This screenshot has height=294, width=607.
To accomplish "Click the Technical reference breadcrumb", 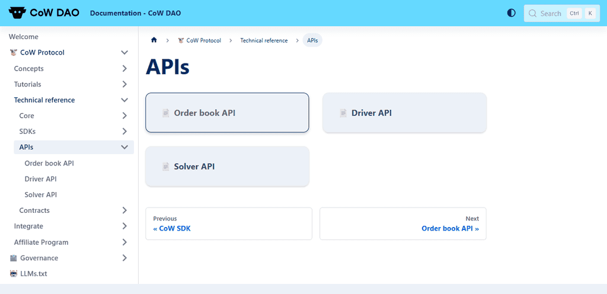I will click(x=264, y=40).
